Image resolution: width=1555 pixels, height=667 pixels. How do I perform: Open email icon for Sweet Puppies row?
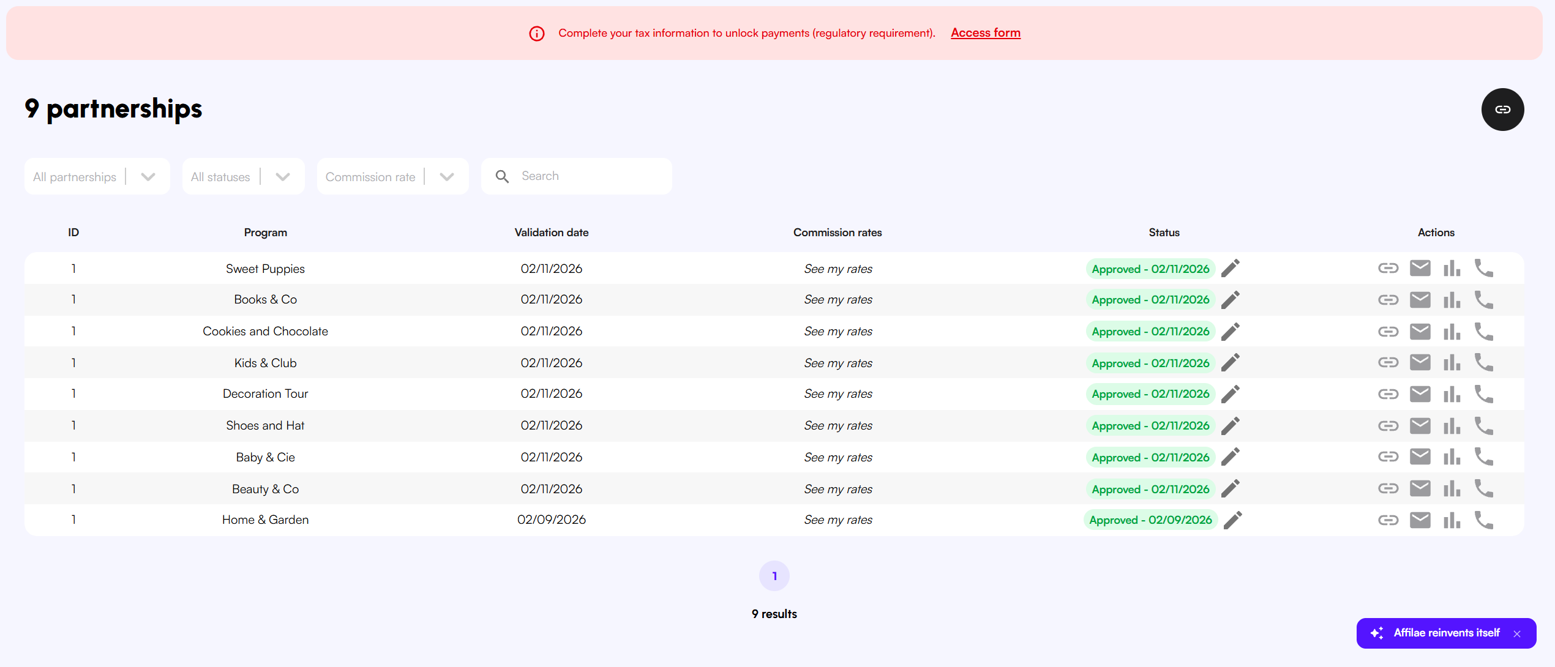tap(1420, 268)
